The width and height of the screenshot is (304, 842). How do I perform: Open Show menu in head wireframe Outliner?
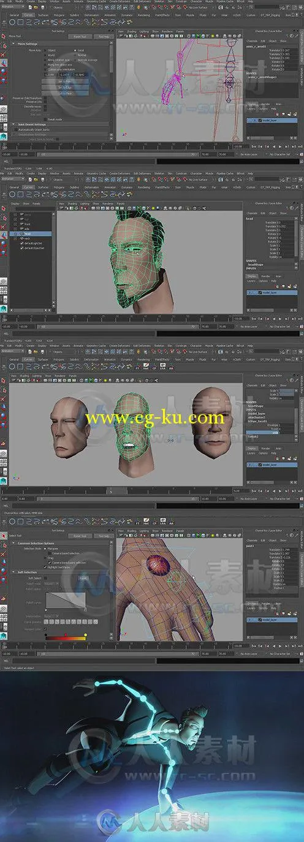coord(26,204)
